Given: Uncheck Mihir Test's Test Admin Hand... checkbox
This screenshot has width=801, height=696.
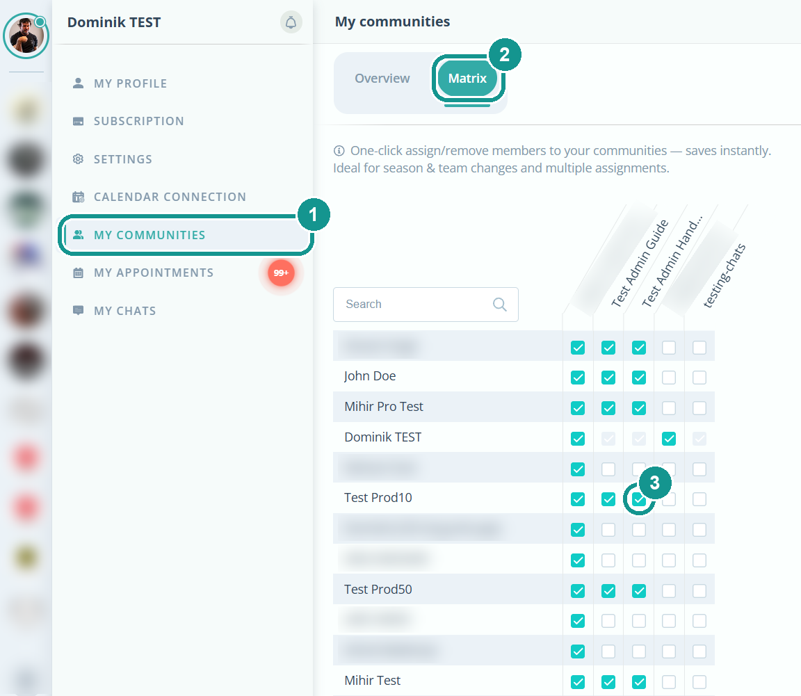Looking at the screenshot, I should pos(638,681).
